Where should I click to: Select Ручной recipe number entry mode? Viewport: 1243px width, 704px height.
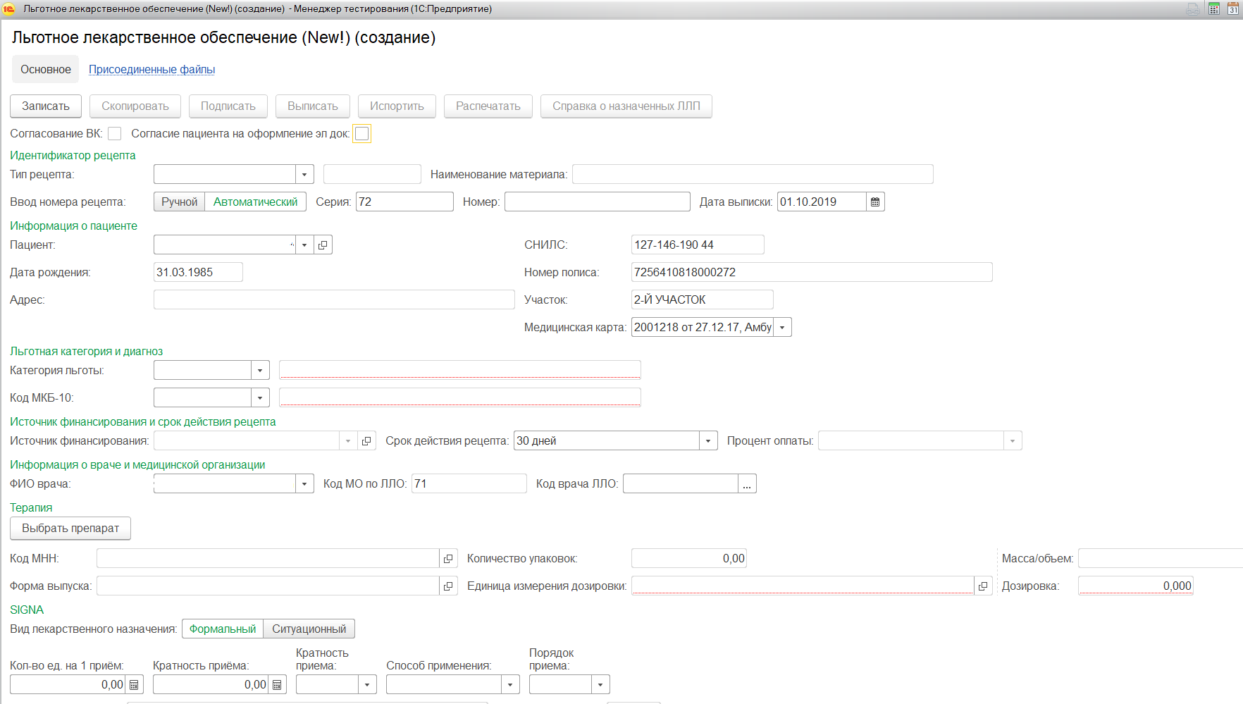(x=179, y=202)
